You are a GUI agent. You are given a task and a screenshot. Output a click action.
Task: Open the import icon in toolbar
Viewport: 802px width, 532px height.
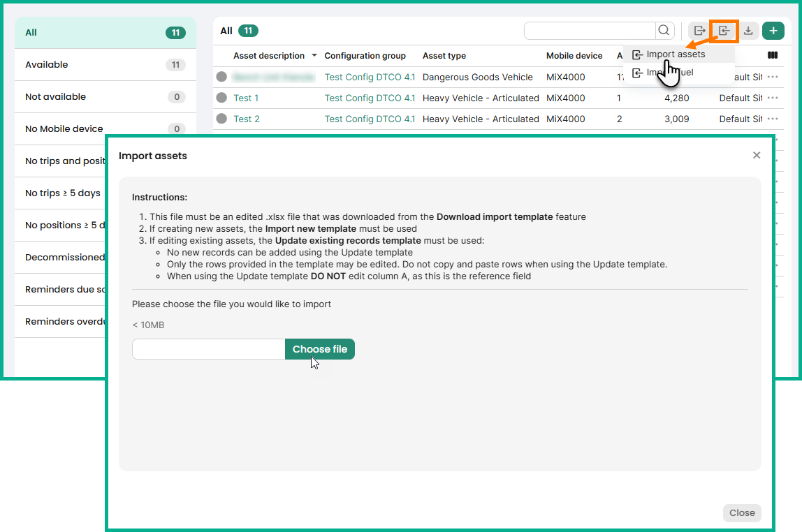(724, 31)
